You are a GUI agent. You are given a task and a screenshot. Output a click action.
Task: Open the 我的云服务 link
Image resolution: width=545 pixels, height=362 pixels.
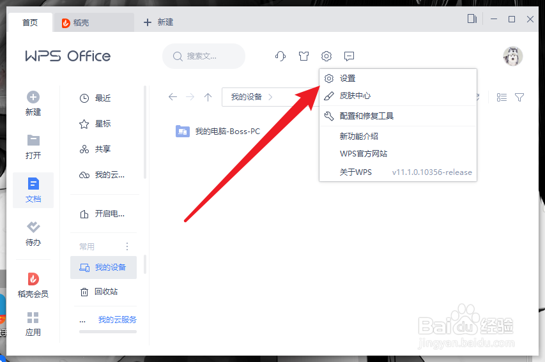pyautogui.click(x=118, y=320)
